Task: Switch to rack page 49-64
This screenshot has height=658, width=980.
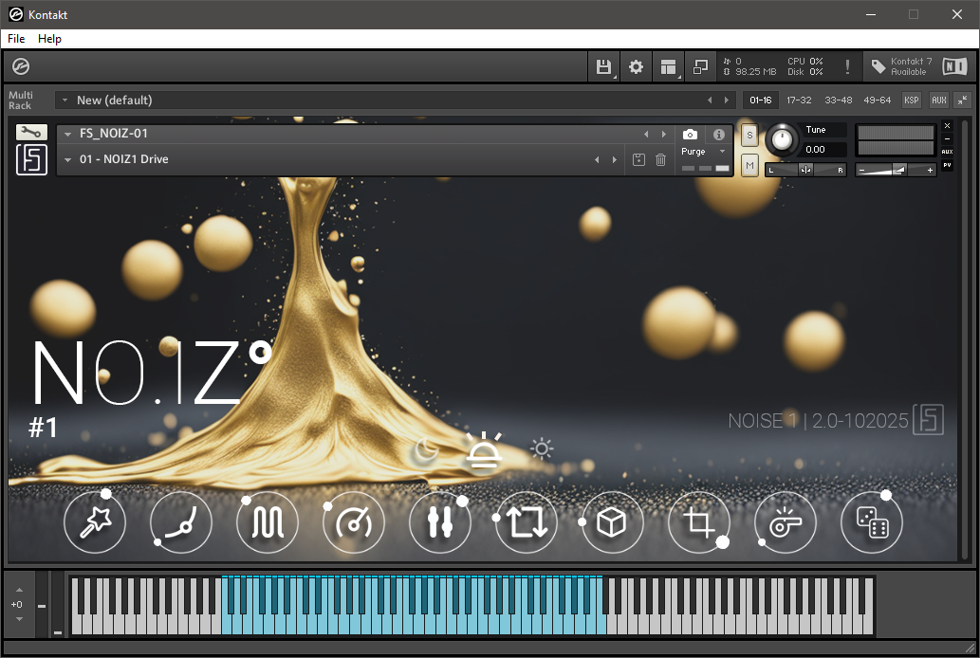Action: click(877, 100)
